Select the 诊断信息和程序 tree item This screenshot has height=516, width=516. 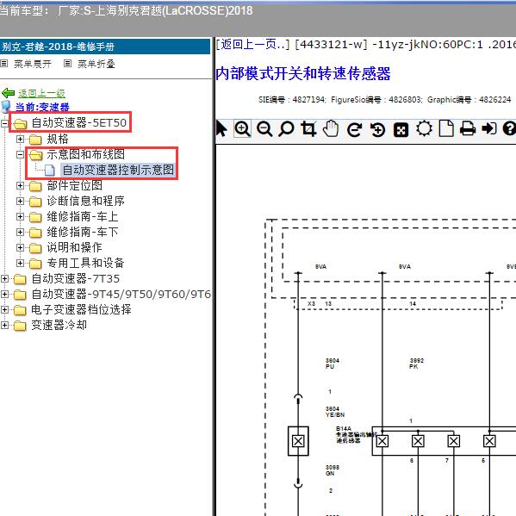coord(85,201)
